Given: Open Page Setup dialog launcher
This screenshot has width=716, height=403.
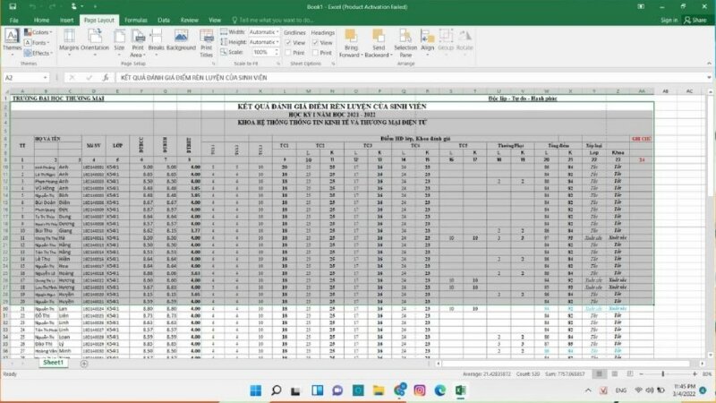Looking at the screenshot, I should 214,64.
